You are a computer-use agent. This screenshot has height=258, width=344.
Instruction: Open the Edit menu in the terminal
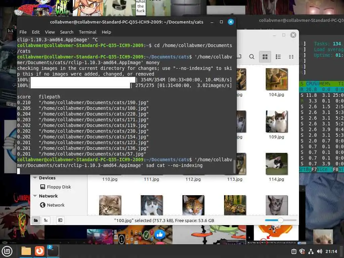click(36, 32)
